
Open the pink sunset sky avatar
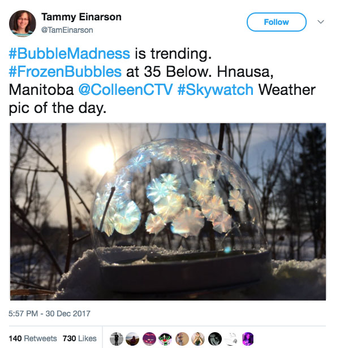(x=149, y=339)
